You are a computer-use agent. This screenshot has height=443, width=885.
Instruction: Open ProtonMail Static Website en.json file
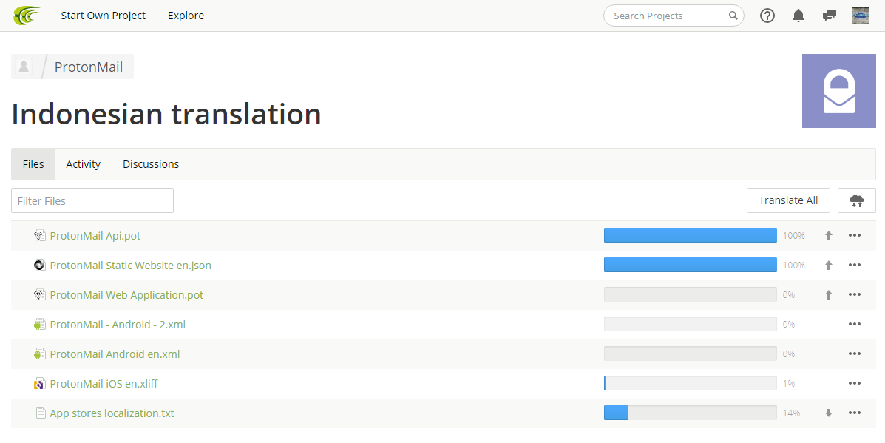[130, 266]
